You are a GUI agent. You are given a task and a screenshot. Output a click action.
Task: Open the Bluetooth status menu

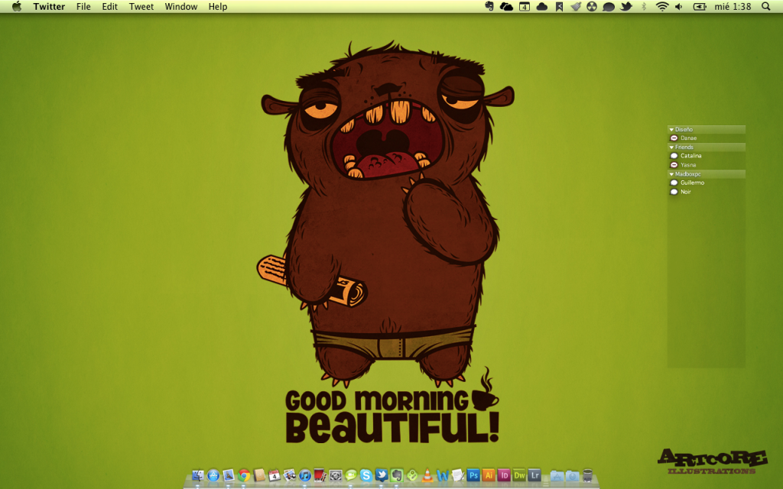point(644,6)
